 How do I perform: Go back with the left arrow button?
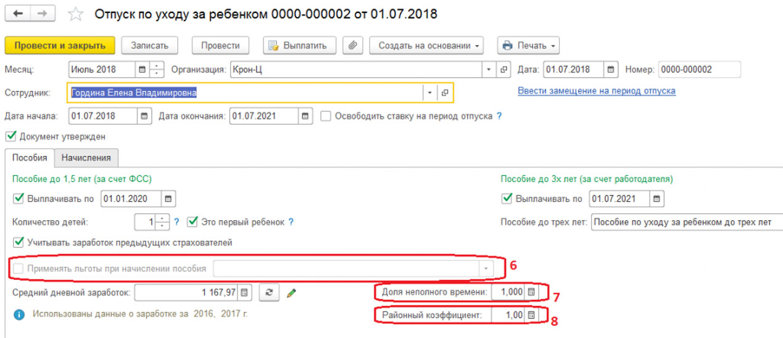click(18, 13)
